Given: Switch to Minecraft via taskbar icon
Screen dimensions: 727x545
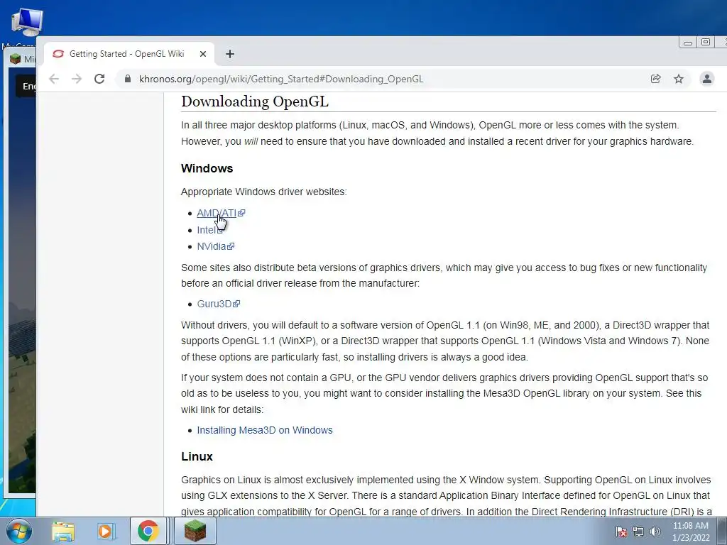Looking at the screenshot, I should pyautogui.click(x=195, y=531).
